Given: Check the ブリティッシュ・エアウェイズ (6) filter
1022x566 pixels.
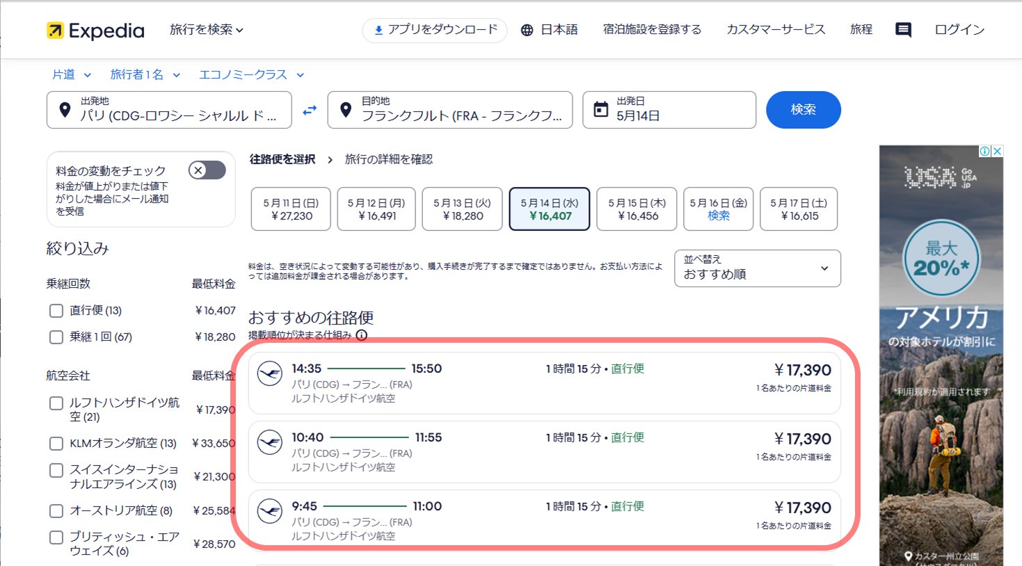Looking at the screenshot, I should pyautogui.click(x=56, y=537).
